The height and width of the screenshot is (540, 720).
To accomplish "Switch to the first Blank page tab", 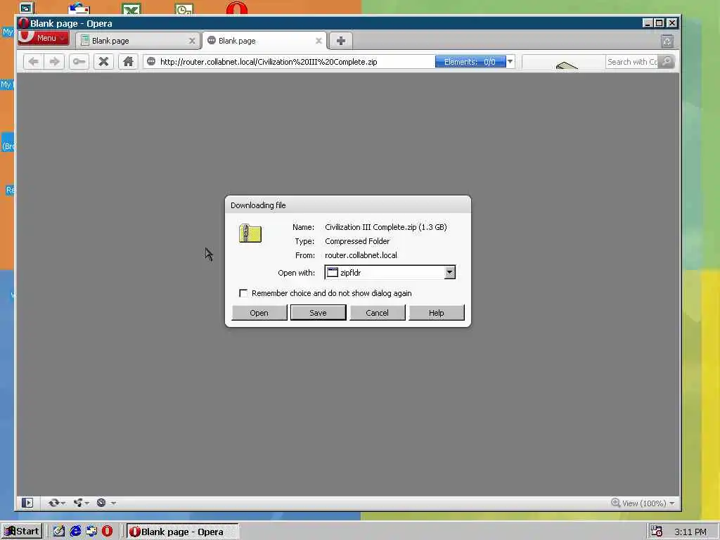I will point(138,41).
